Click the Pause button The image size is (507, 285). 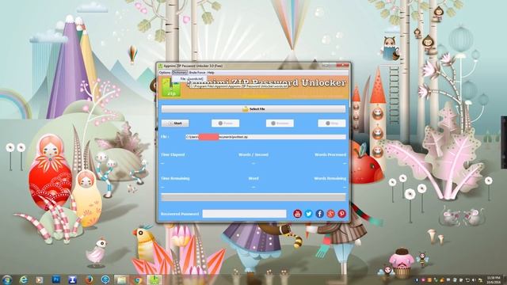coord(225,123)
